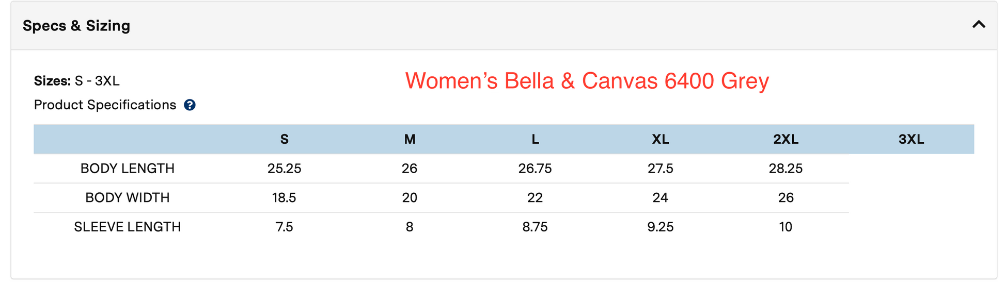This screenshot has height=301, width=1005.
Task: Click the Product Specifications label
Action: pyautogui.click(x=105, y=105)
